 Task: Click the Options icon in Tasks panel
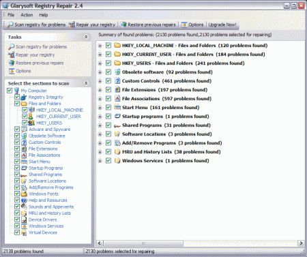[x=12, y=71]
